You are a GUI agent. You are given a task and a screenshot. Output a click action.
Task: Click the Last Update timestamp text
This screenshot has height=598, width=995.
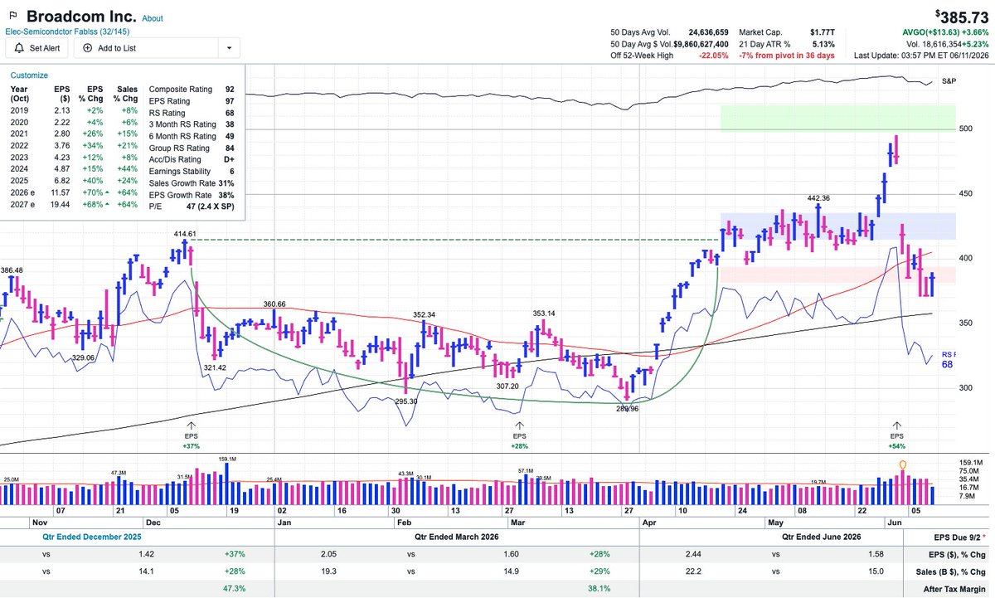pos(921,56)
